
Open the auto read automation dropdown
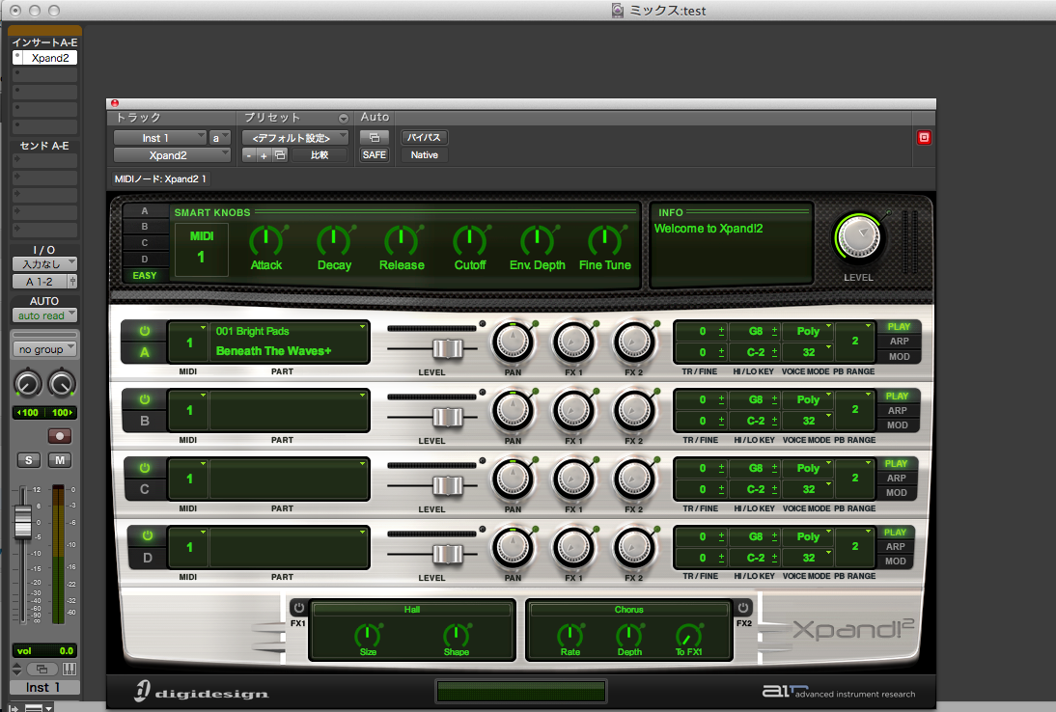pyautogui.click(x=43, y=315)
